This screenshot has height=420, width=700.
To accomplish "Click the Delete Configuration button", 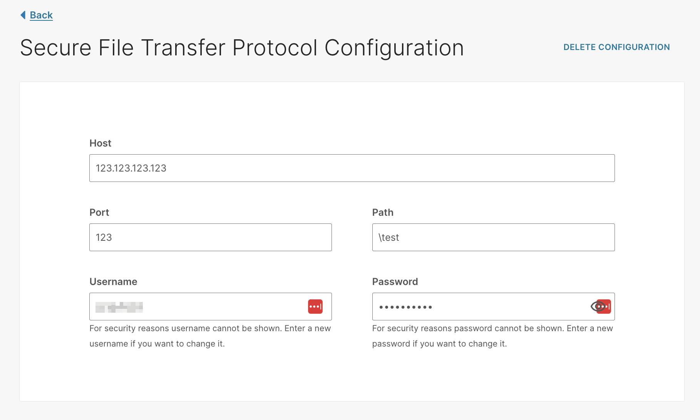I will [616, 47].
